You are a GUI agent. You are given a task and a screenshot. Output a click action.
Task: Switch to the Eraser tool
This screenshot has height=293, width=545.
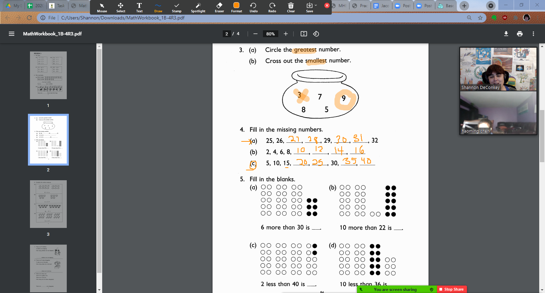[219, 7]
